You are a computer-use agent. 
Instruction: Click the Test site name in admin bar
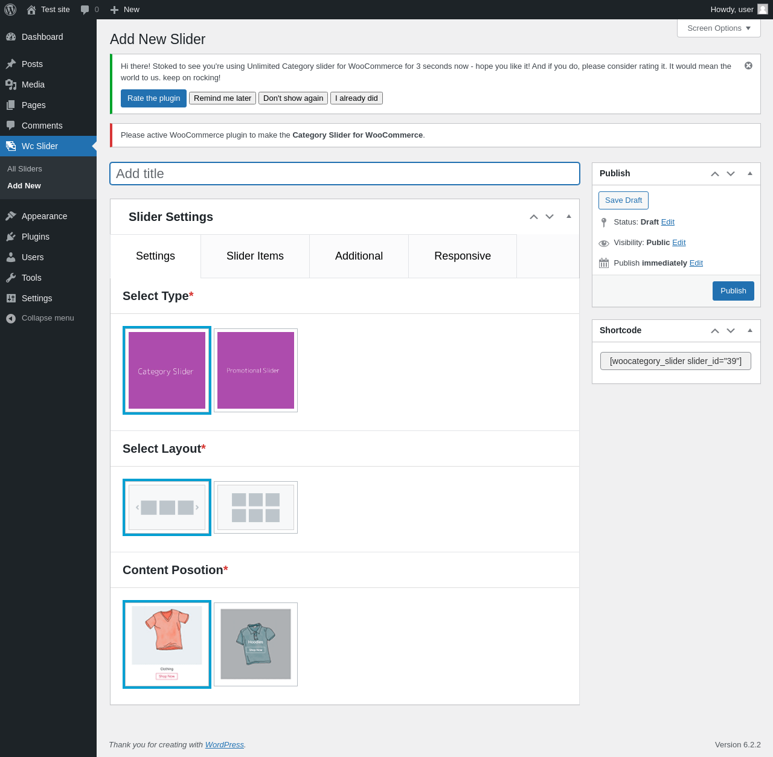point(56,10)
